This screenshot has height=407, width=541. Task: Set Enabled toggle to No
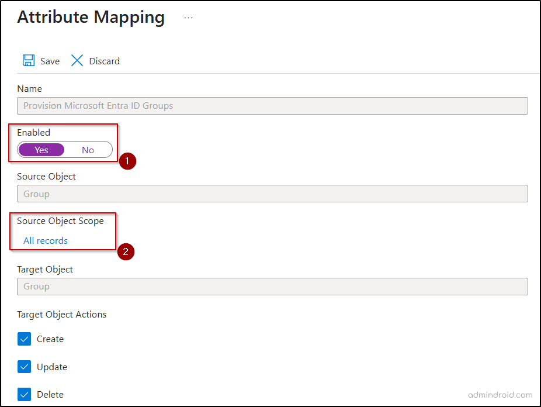click(x=88, y=150)
